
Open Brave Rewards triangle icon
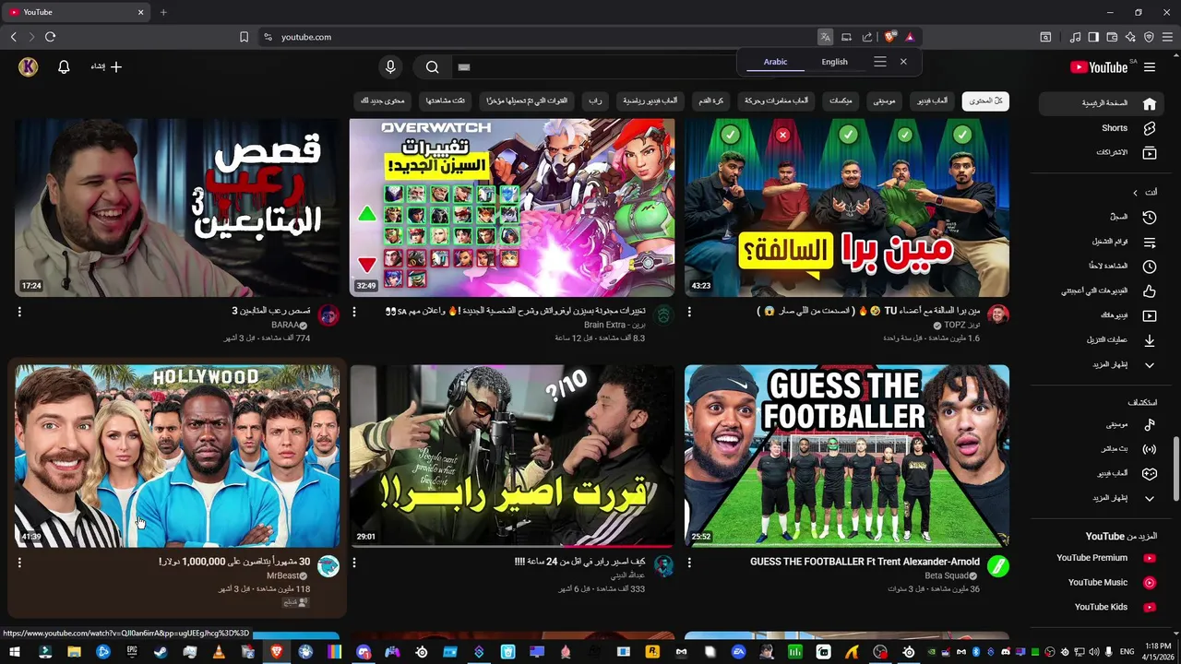[x=910, y=37]
